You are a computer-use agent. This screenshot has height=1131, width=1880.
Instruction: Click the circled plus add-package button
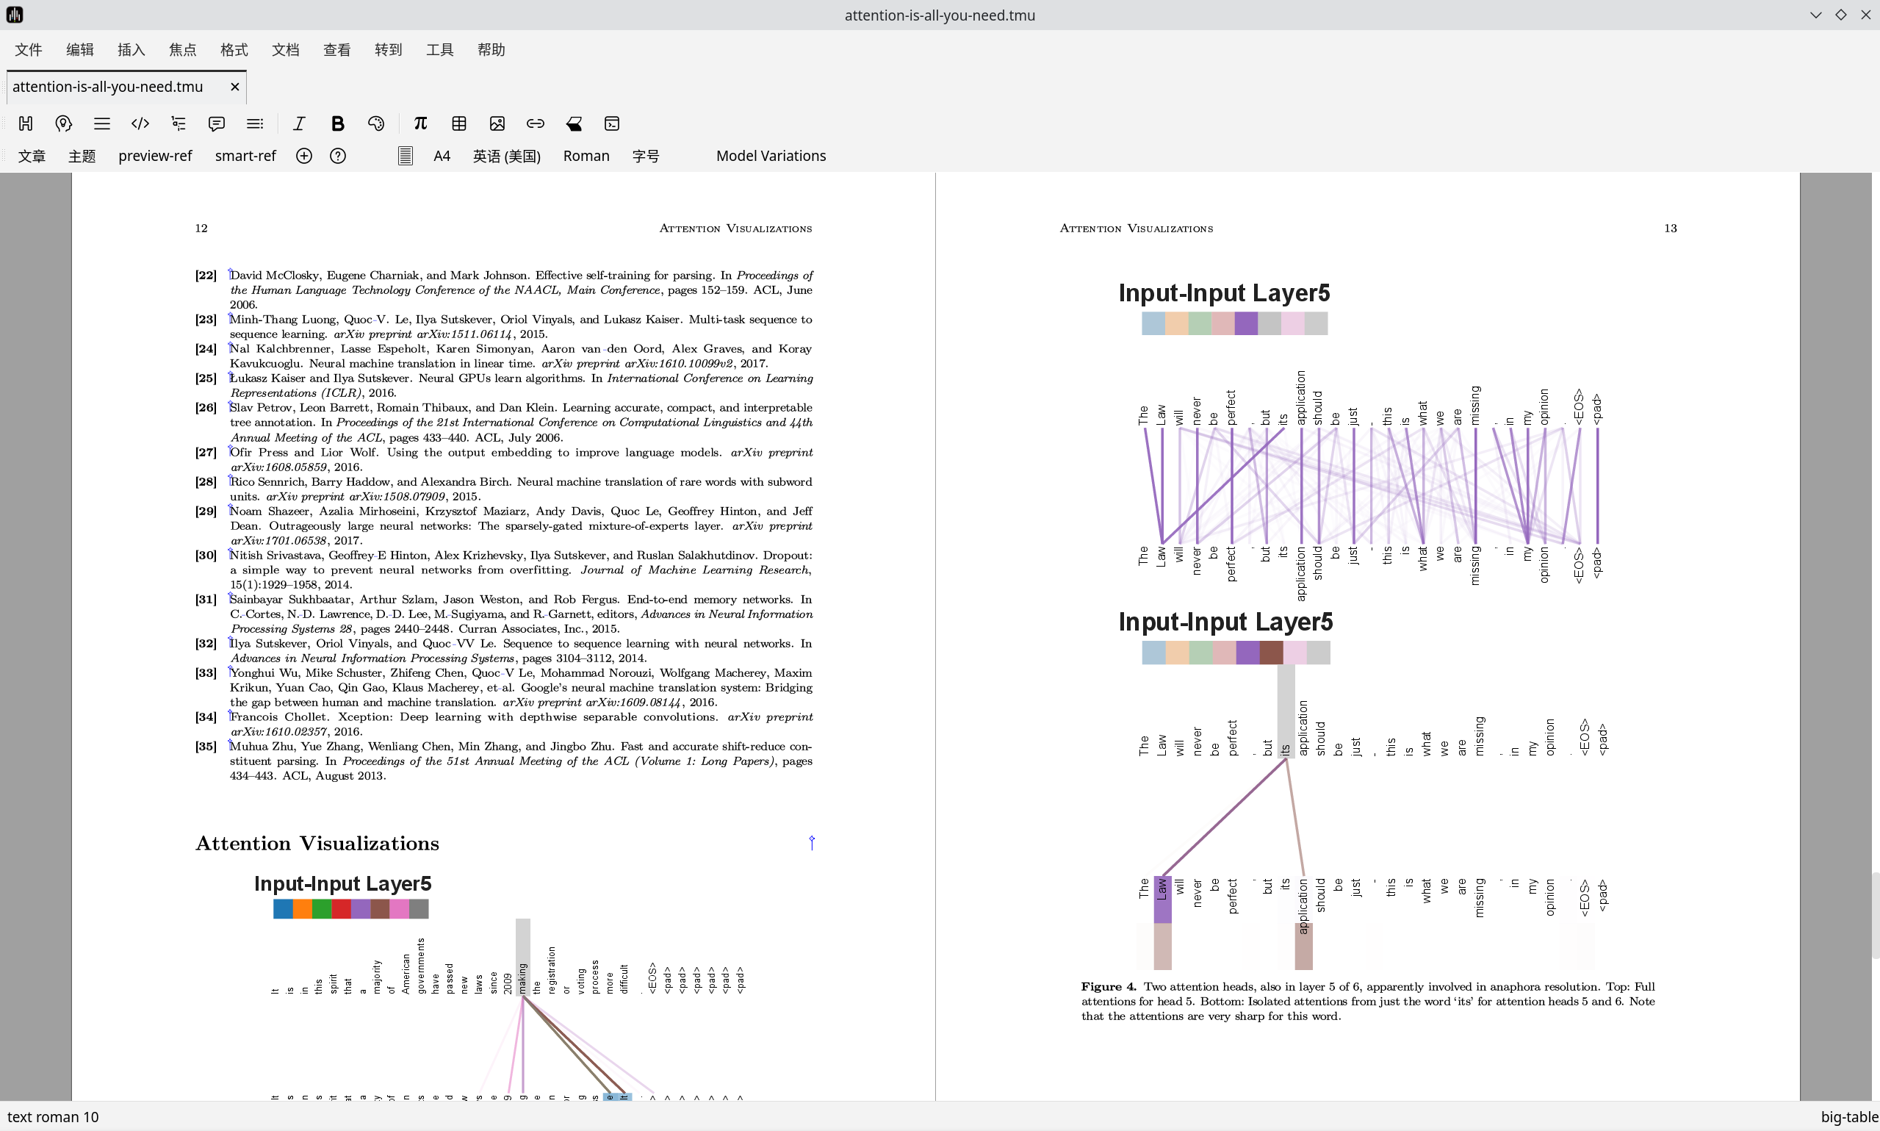pos(304,157)
